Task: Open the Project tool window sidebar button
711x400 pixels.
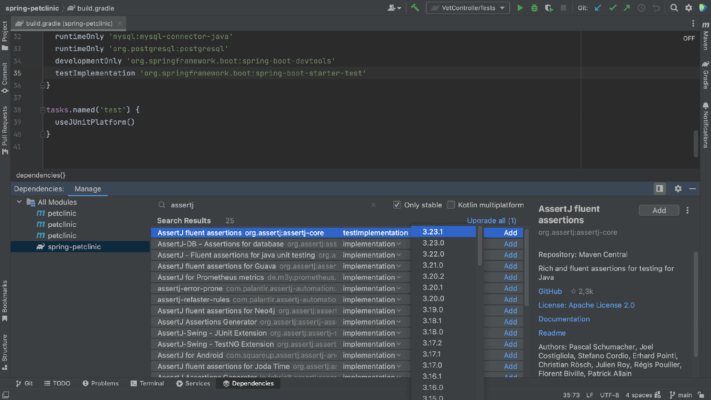Action: pyautogui.click(x=5, y=36)
